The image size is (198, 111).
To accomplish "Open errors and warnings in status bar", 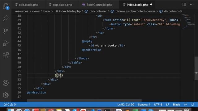I will (10, 105).
